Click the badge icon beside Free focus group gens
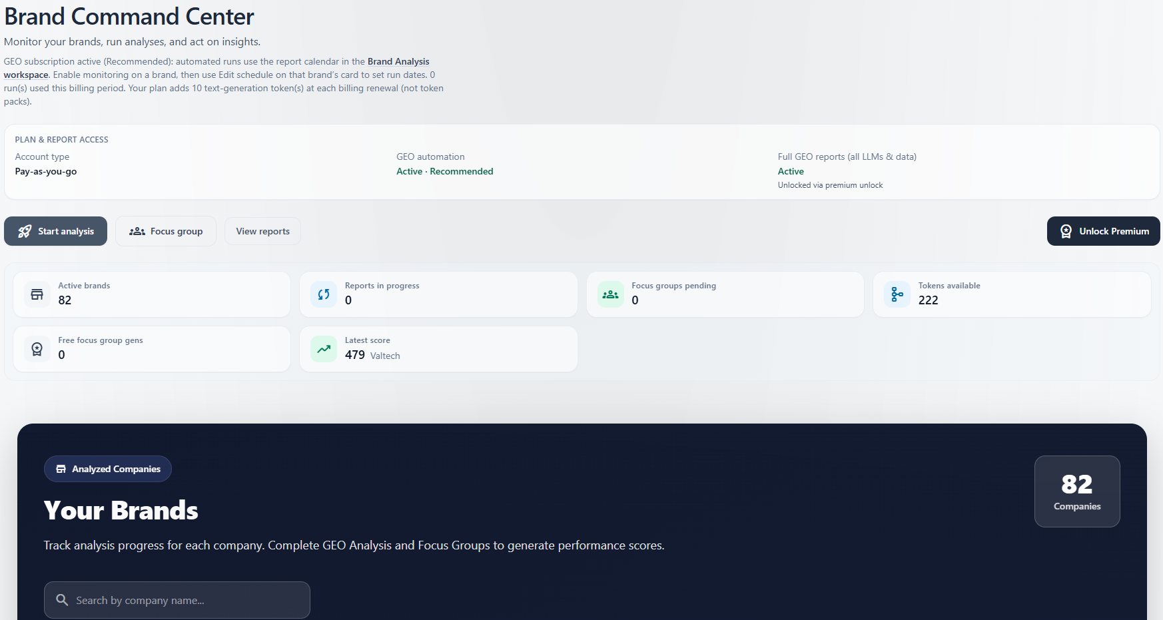 pos(37,348)
